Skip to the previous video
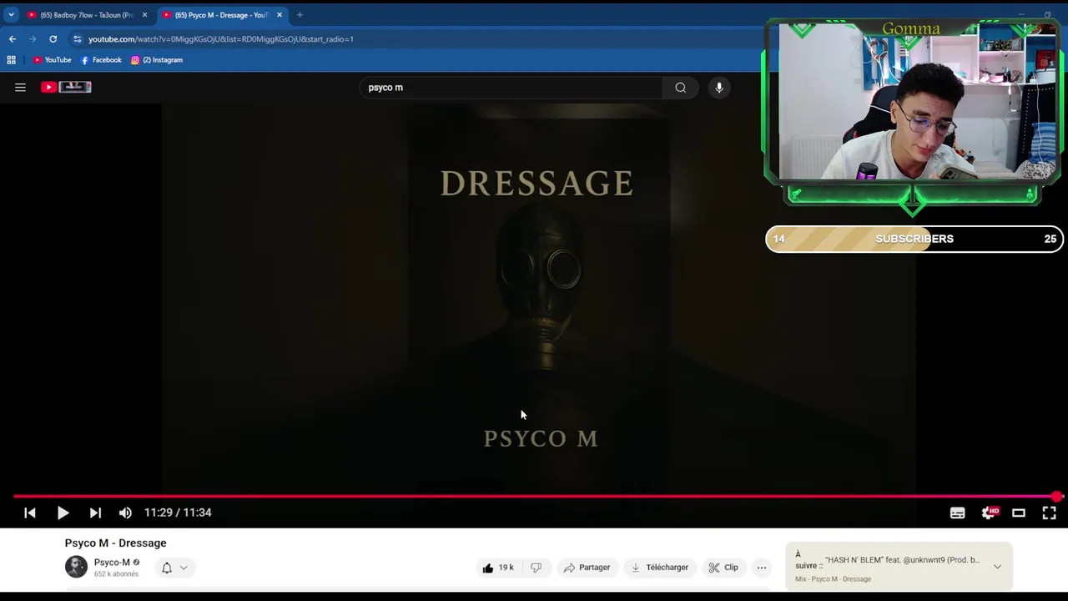The height and width of the screenshot is (601, 1068). (30, 513)
